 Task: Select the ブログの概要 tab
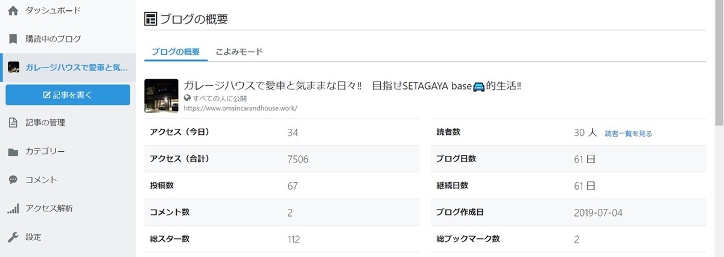coord(176,52)
